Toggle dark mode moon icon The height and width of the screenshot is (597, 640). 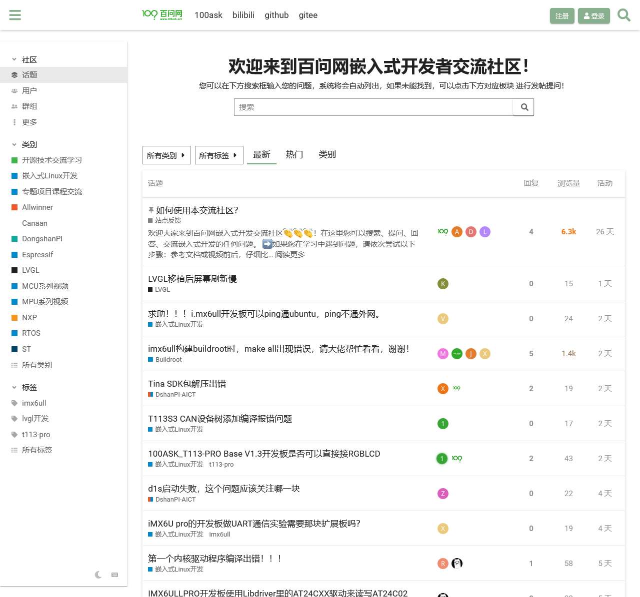(98, 575)
